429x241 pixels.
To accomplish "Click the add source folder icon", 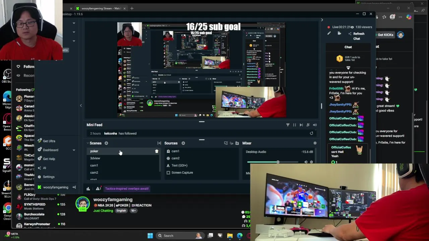I will [237, 143].
